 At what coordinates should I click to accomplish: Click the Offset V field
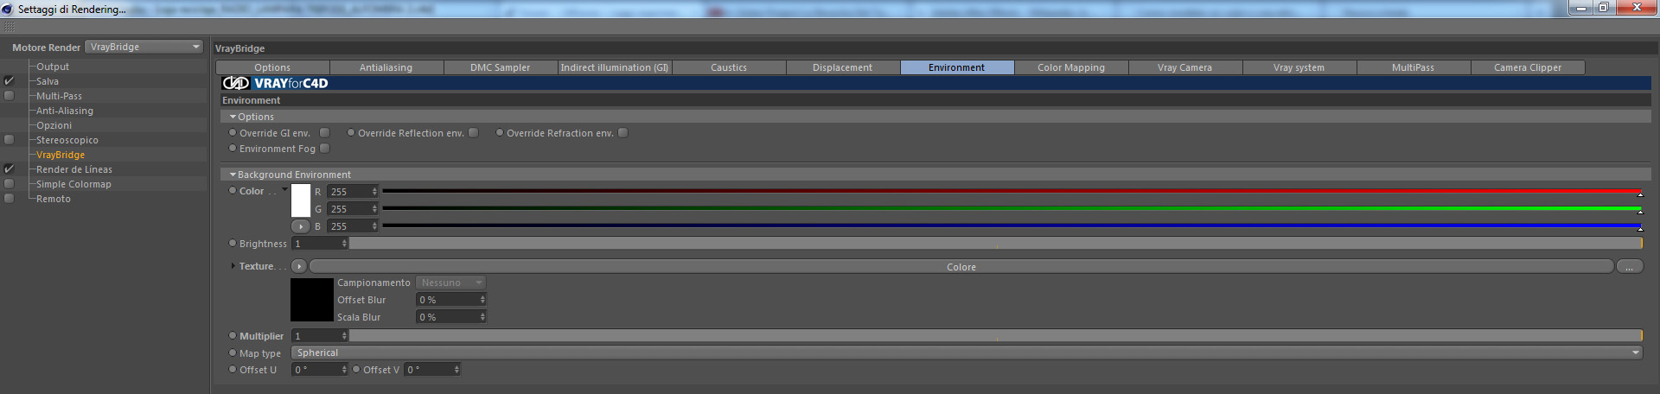click(432, 370)
